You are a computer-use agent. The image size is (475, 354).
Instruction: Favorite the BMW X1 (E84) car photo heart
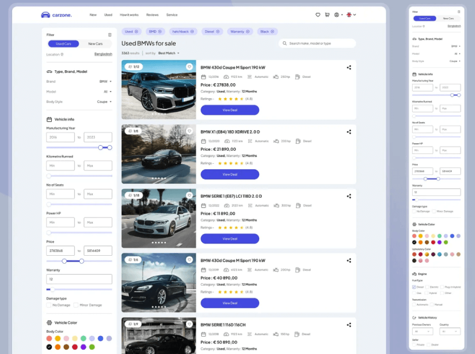coord(189,131)
